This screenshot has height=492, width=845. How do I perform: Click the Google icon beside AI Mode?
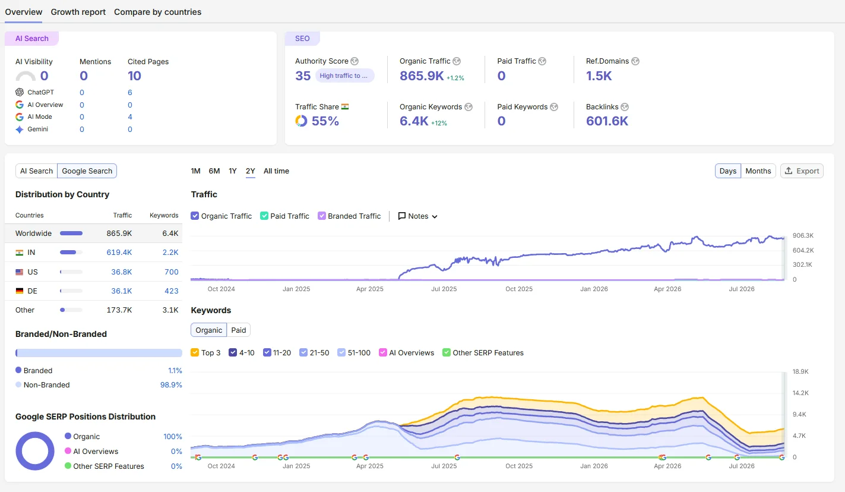pos(20,117)
